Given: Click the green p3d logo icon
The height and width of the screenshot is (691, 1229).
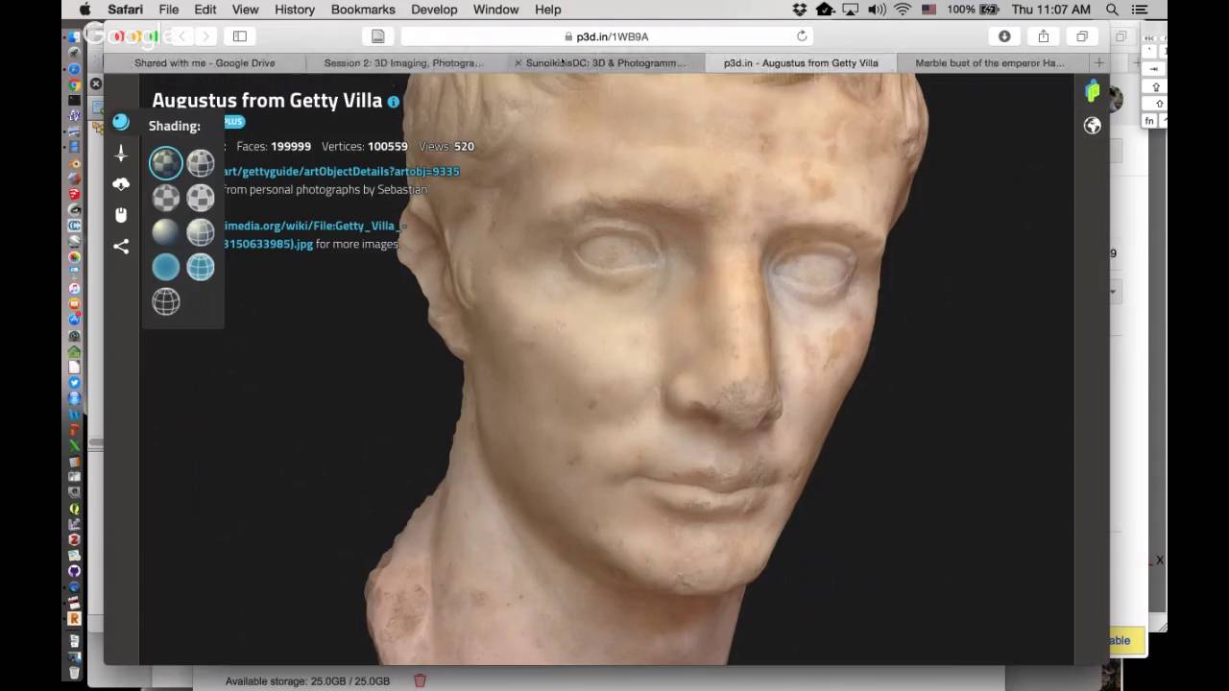Looking at the screenshot, I should [x=1092, y=92].
